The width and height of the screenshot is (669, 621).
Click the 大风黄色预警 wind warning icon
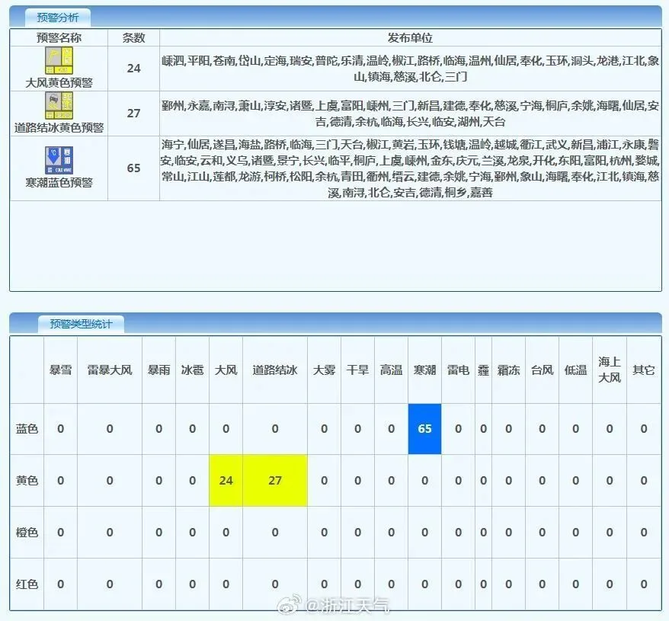59,60
